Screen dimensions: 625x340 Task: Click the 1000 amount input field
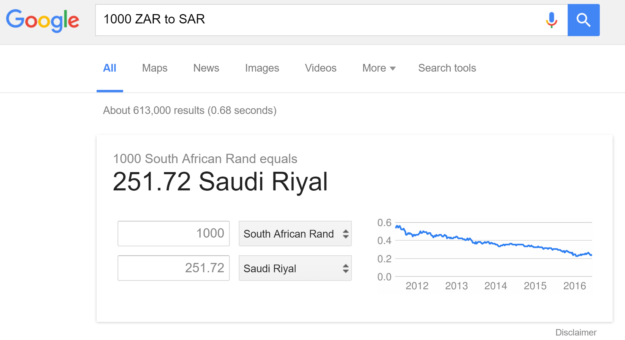(x=174, y=233)
